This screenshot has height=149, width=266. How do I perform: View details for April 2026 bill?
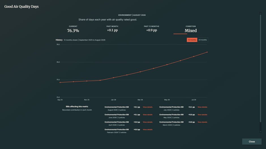[x=148, y=122]
